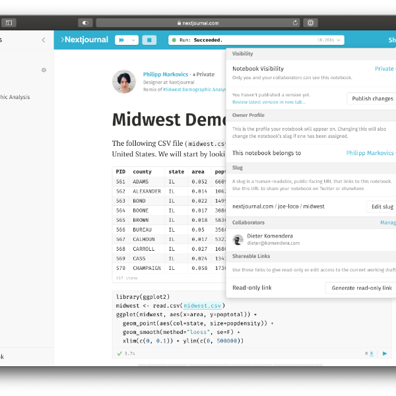Click the county column header
Image resolution: width=396 pixels, height=396 pixels.
pyautogui.click(x=142, y=172)
